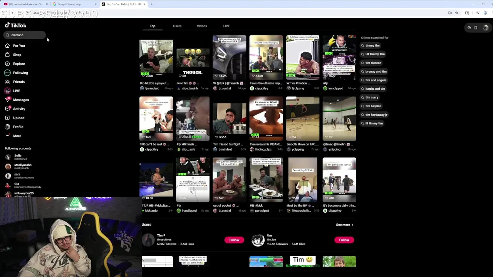Screen dimensions: 493x277
Task: Open the LIVE icon in sidebar
Action: (7, 91)
